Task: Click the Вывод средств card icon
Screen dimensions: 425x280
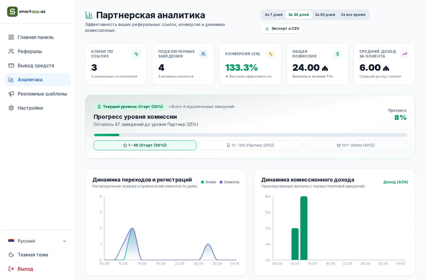Action: click(11, 65)
